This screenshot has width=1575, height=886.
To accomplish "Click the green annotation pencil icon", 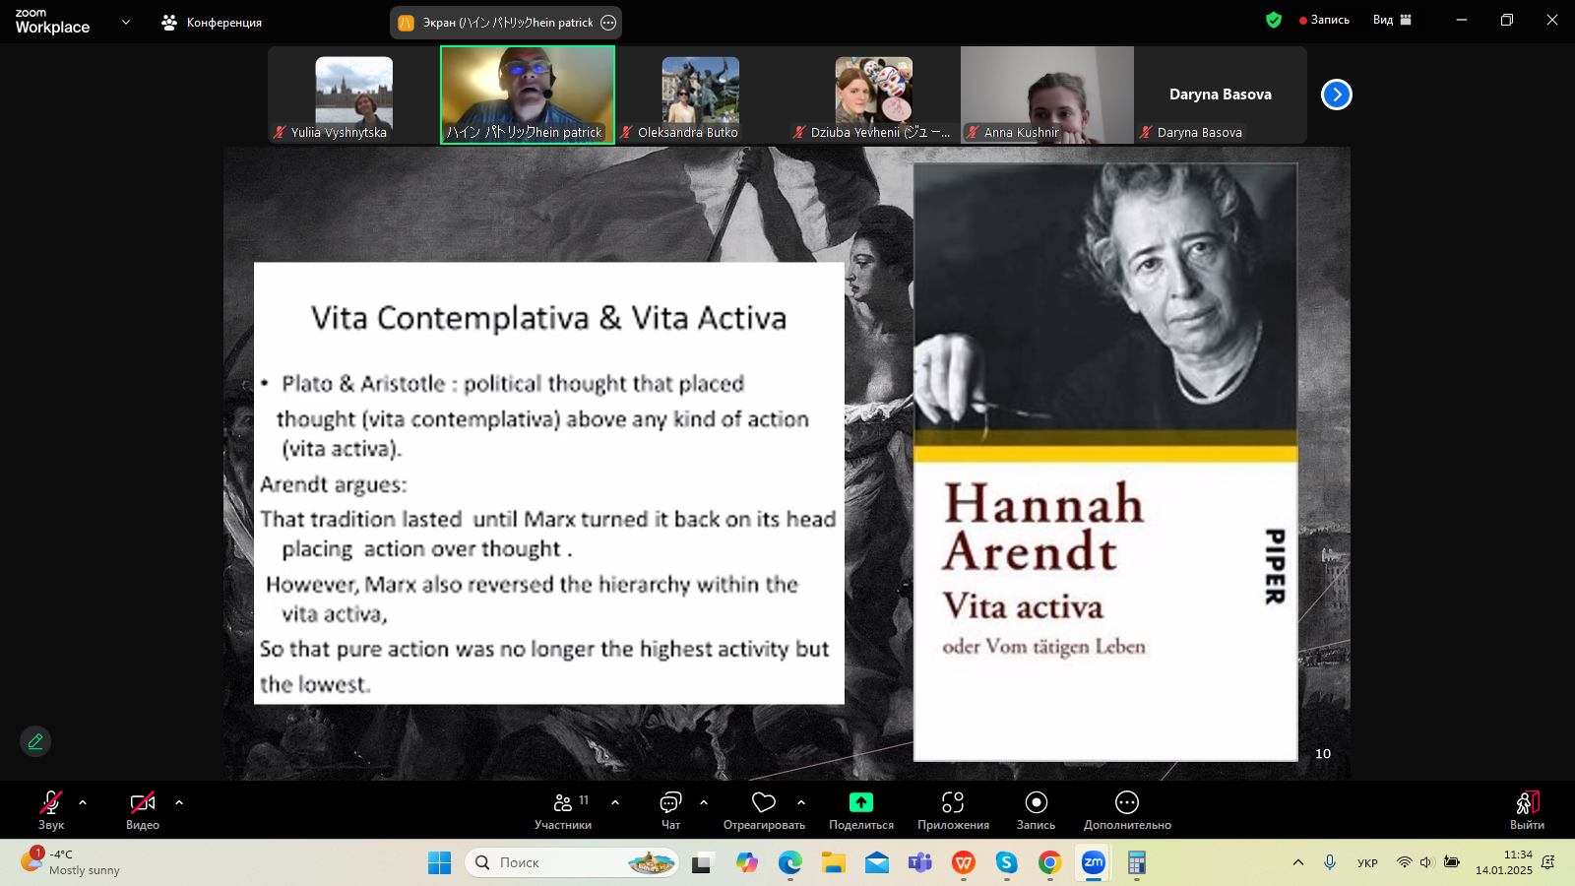I will pos(35,741).
